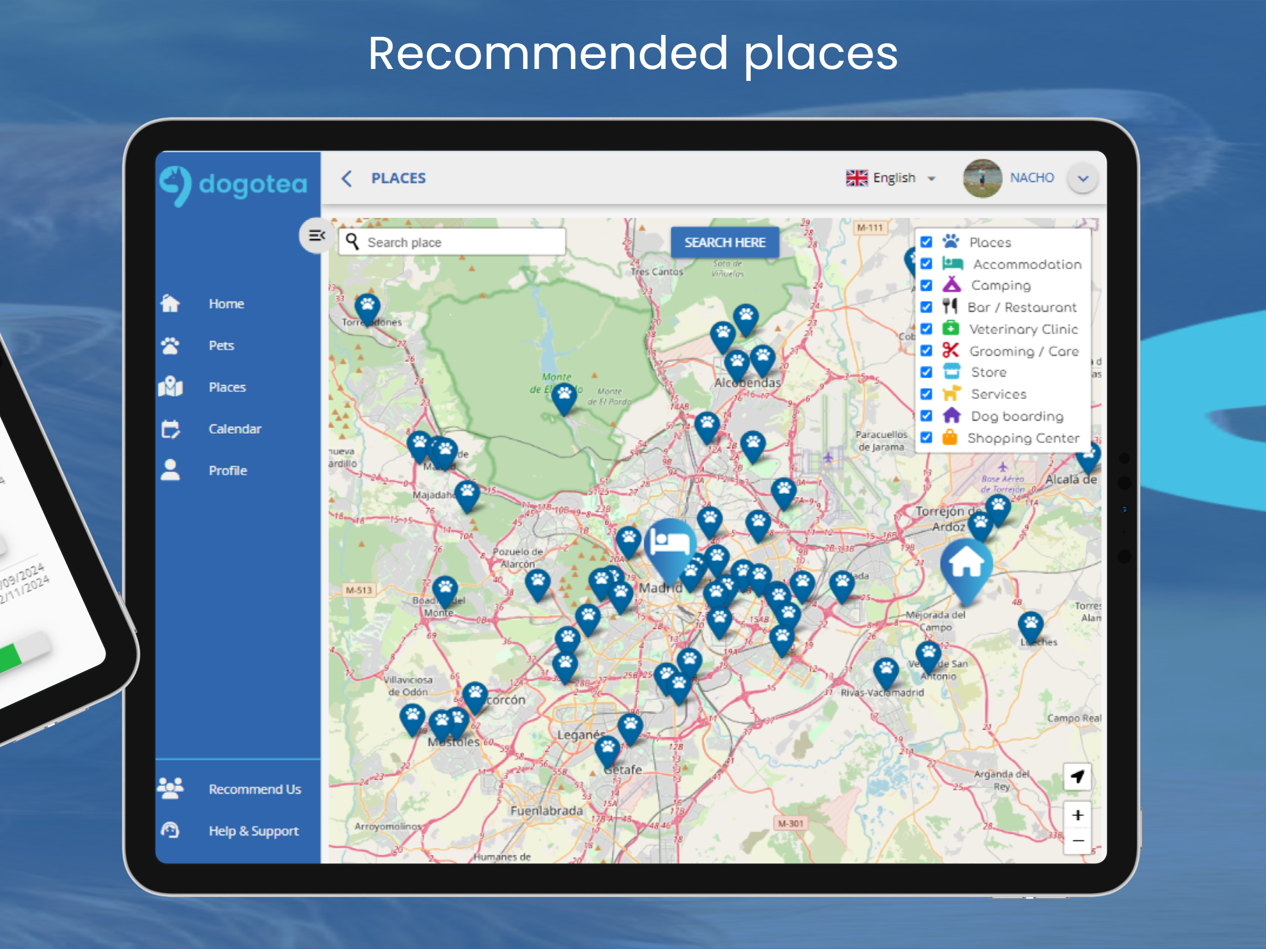The height and width of the screenshot is (949, 1266).
Task: Click the Places paw icon in legend
Action: (x=951, y=241)
